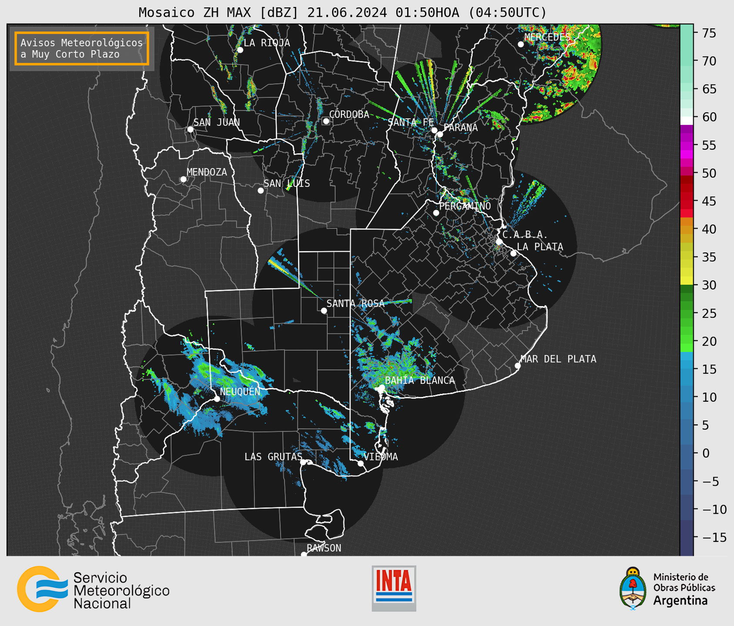Click the MERCEDES city marker
734x626 pixels.
tap(521, 44)
